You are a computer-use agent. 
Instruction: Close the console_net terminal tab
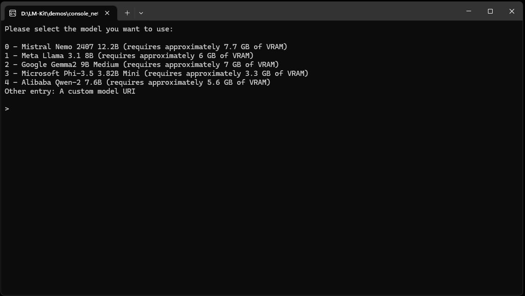coord(107,13)
